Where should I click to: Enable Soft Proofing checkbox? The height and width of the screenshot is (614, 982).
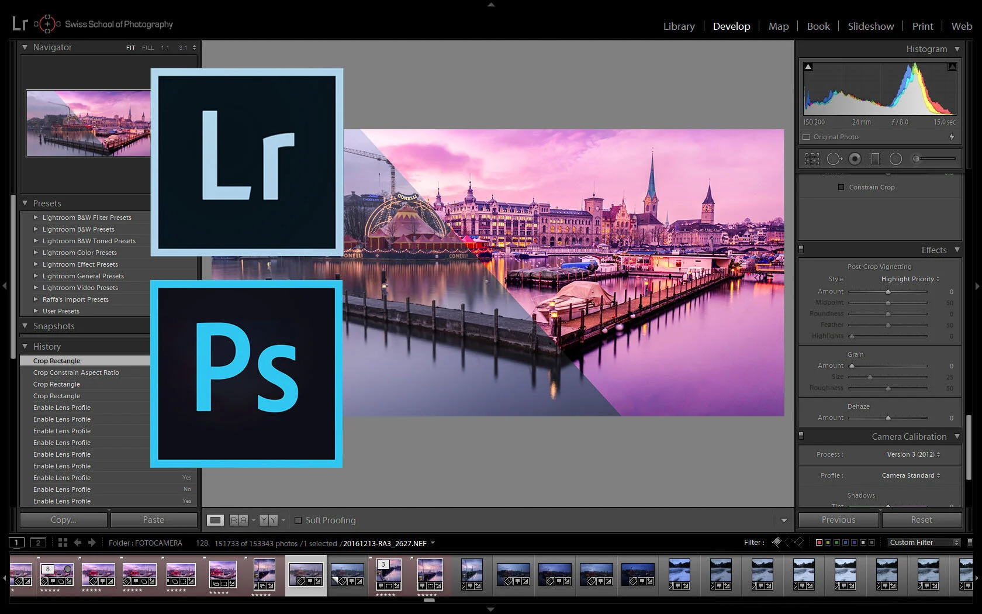pyautogui.click(x=298, y=520)
